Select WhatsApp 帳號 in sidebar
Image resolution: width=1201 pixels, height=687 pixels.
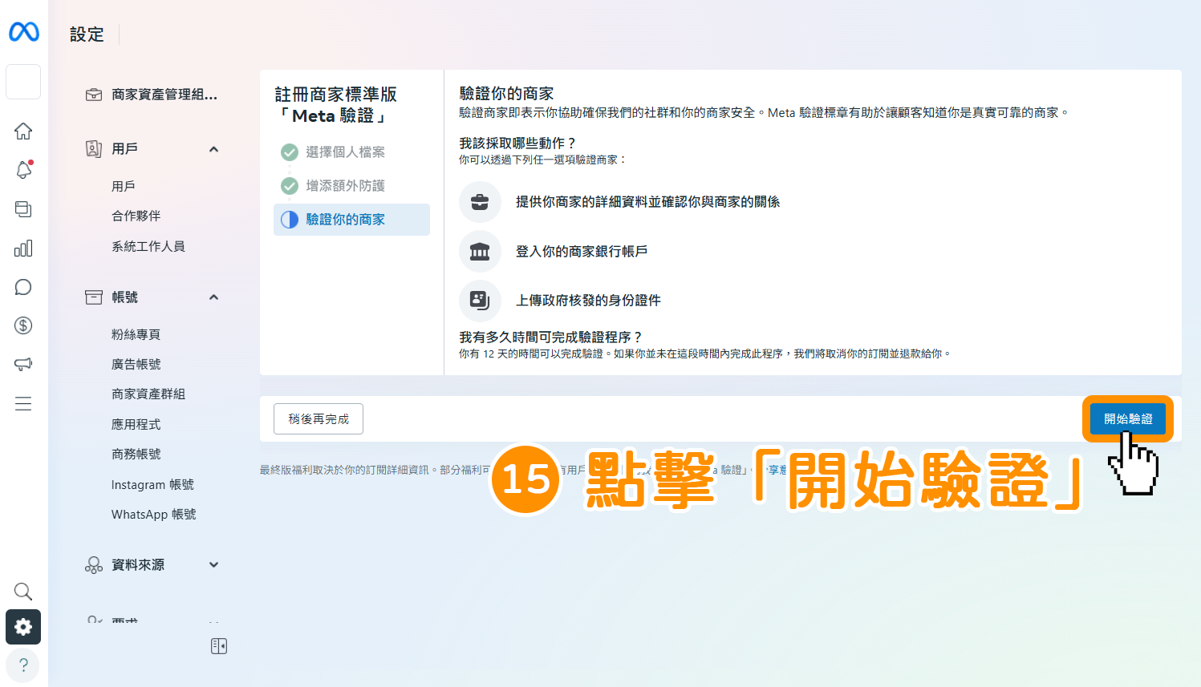154,514
